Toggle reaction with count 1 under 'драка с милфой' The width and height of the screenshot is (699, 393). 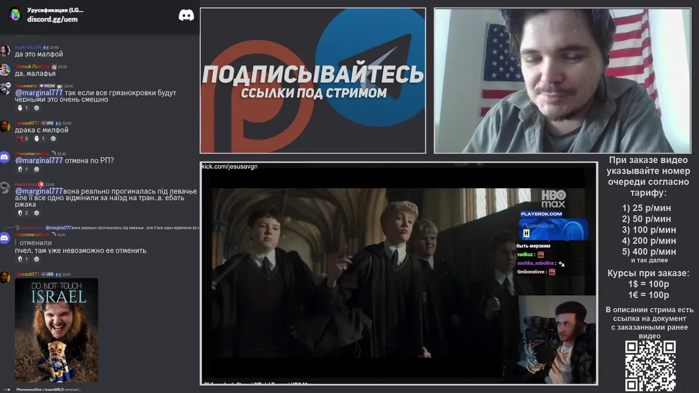click(39, 139)
